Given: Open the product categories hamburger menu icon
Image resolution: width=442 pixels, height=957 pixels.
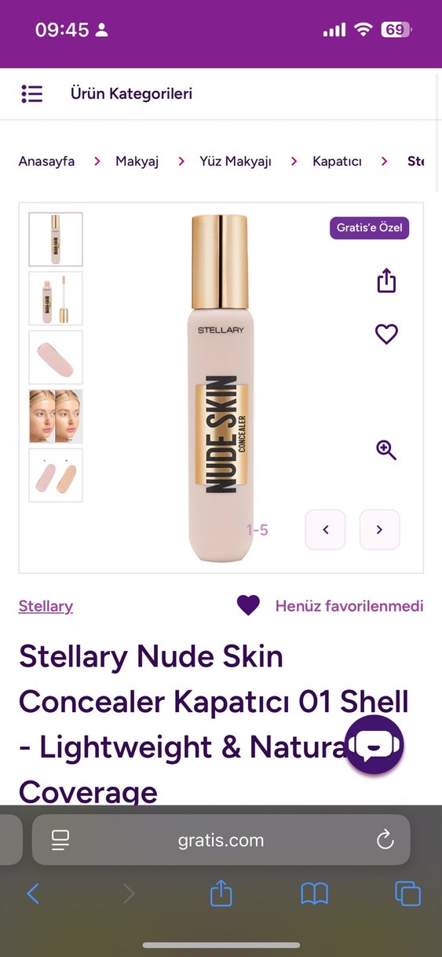Looking at the screenshot, I should pyautogui.click(x=31, y=94).
